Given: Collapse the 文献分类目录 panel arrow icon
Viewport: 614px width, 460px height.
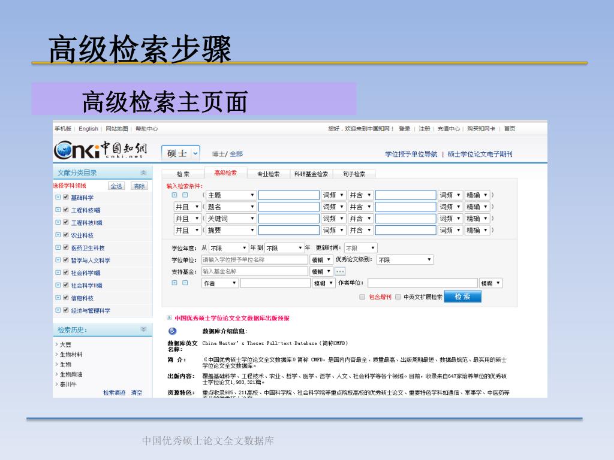Looking at the screenshot, I should [x=143, y=172].
